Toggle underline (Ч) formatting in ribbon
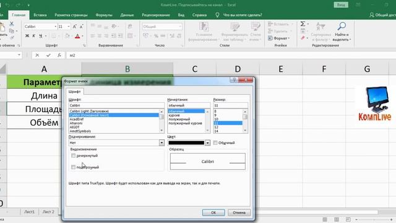The width and height of the screenshot is (396, 223). pos(40,36)
